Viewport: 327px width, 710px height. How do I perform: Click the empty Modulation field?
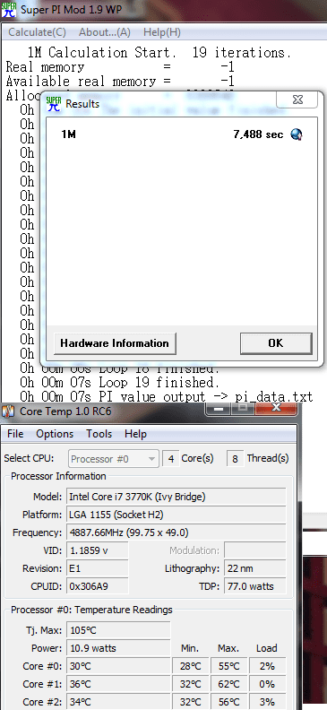click(x=254, y=550)
